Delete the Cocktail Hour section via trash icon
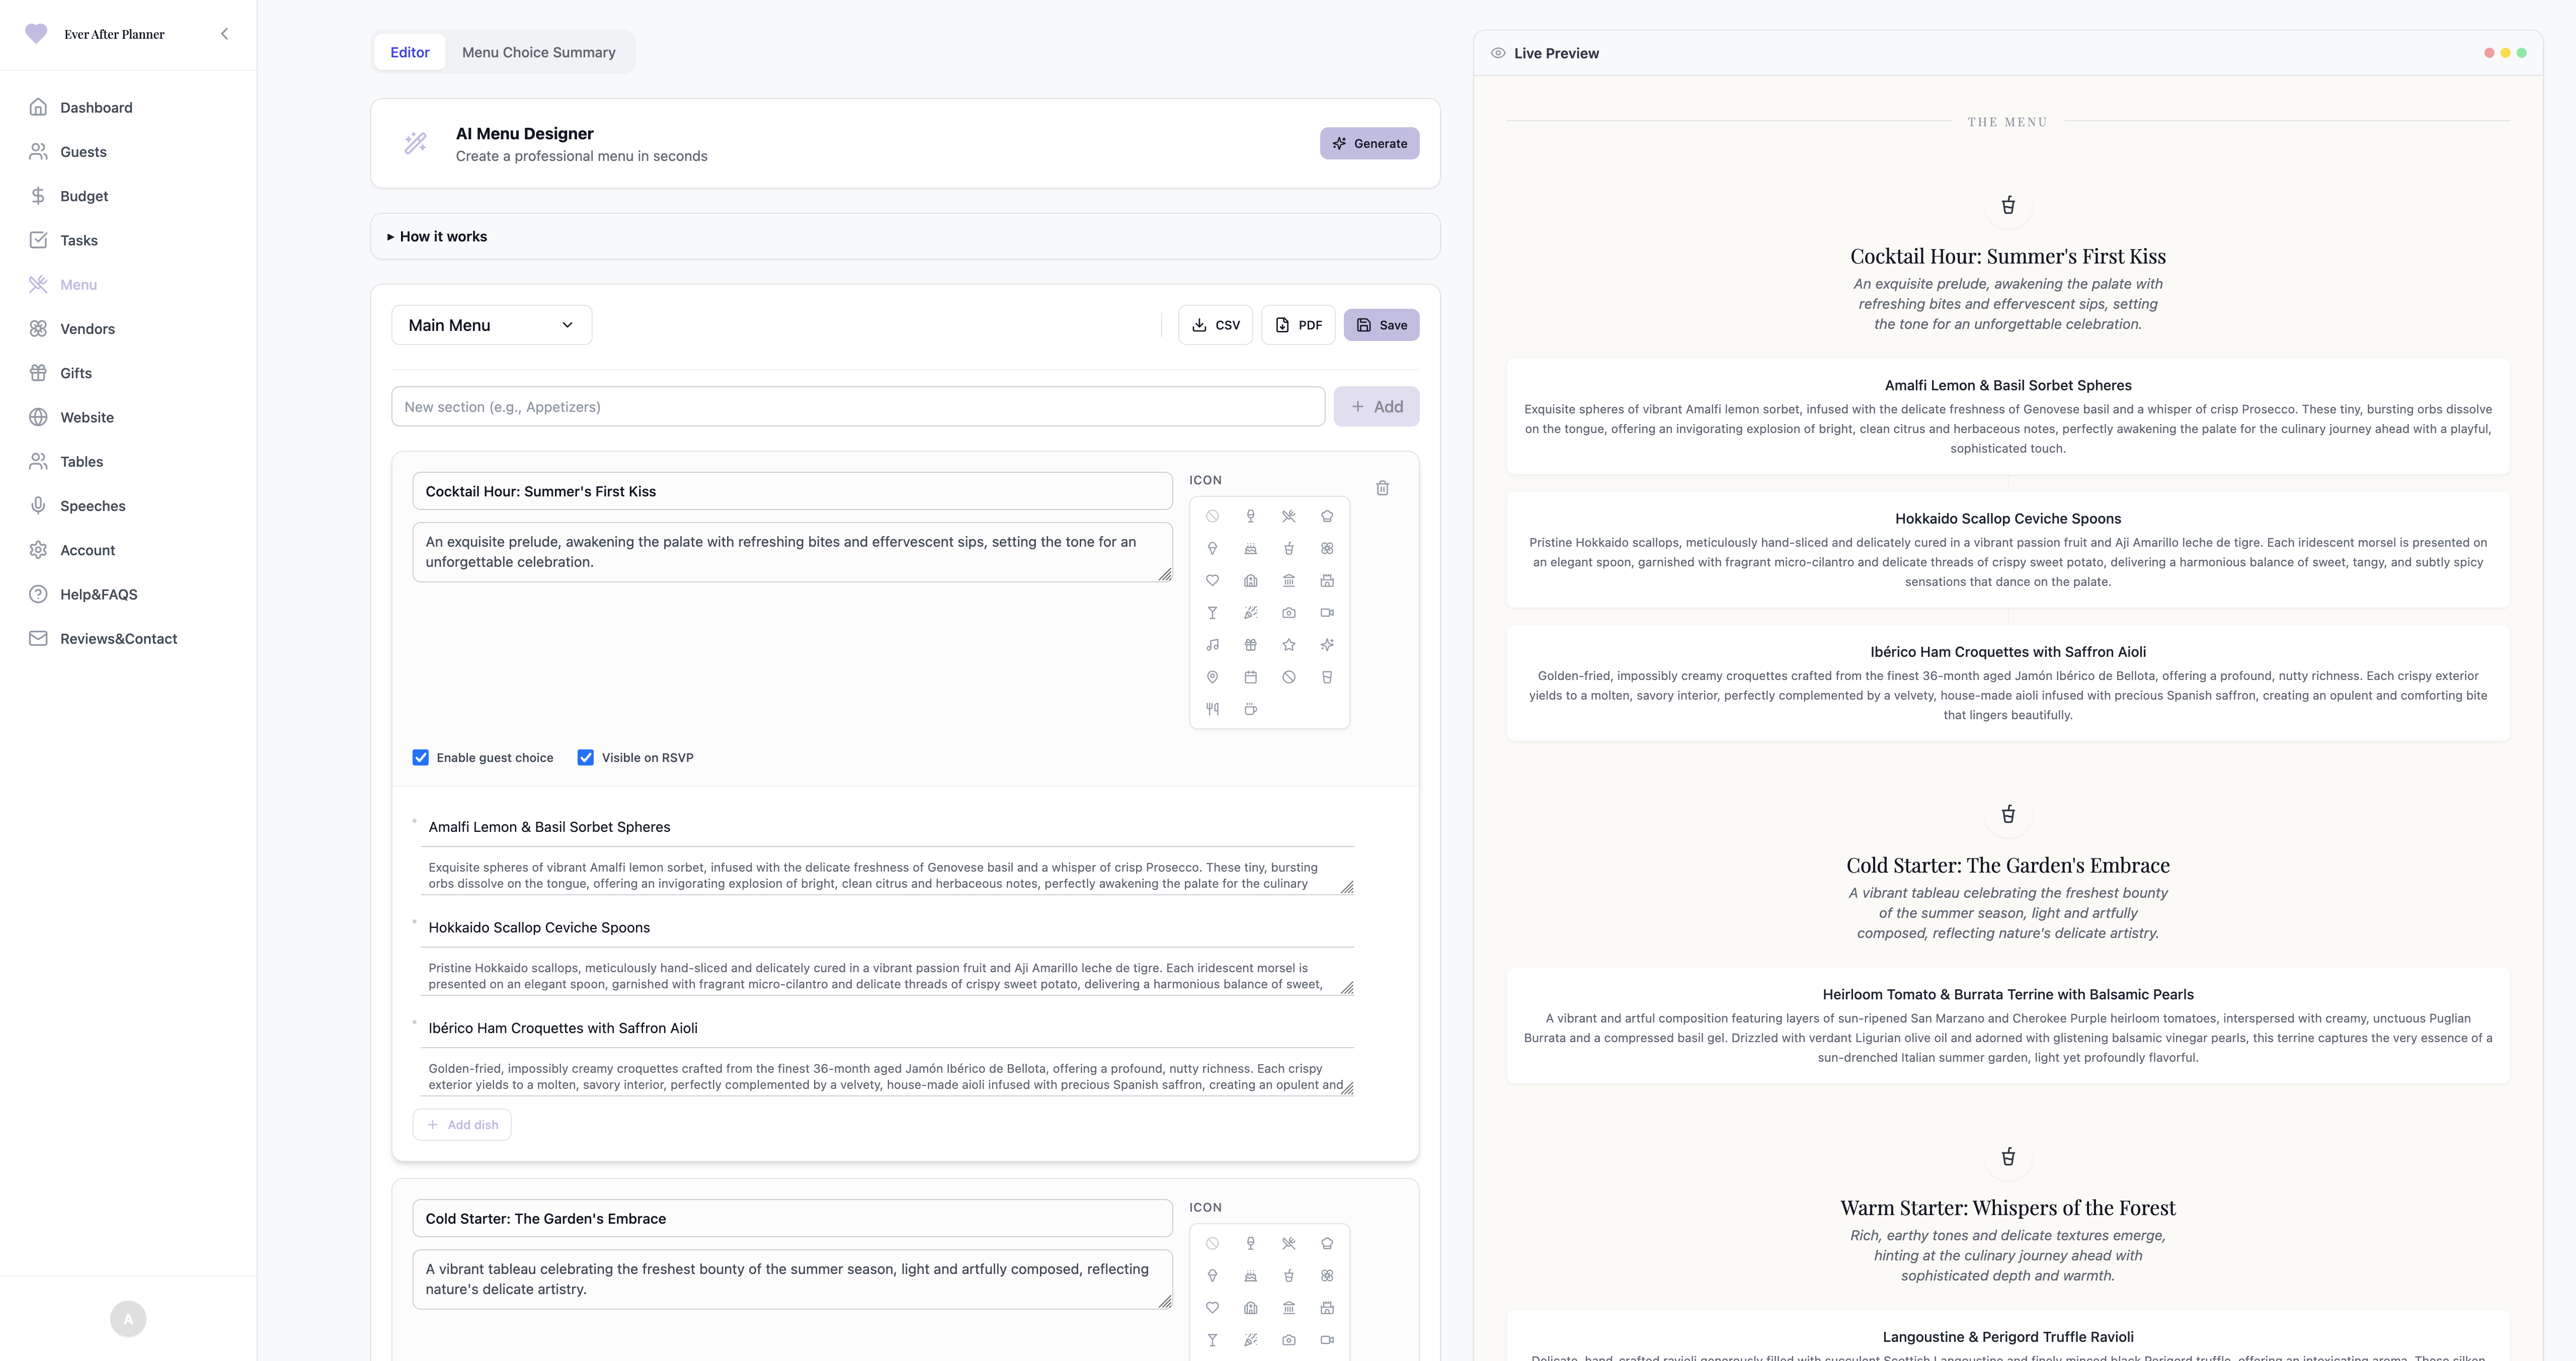 pos(1382,488)
